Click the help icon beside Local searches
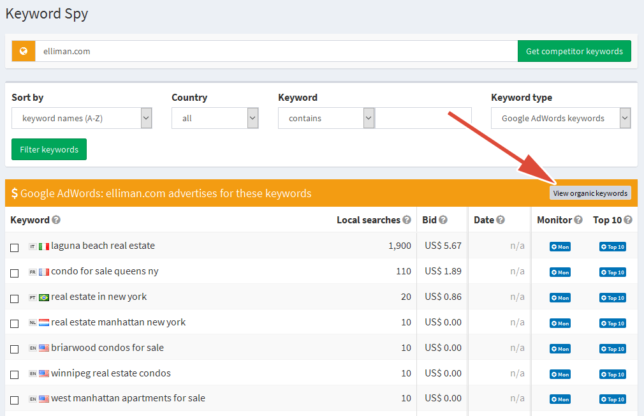644x416 pixels. pyautogui.click(x=408, y=220)
